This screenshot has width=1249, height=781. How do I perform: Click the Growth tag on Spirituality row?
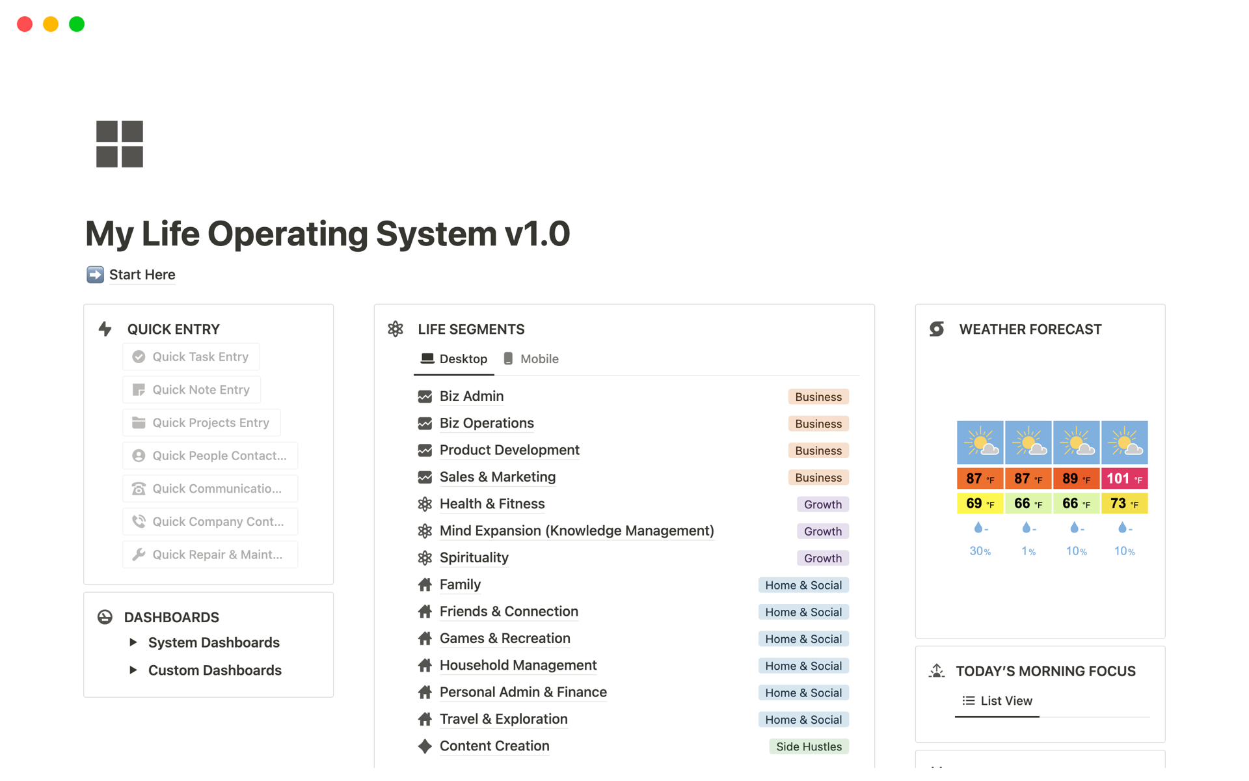[822, 558]
